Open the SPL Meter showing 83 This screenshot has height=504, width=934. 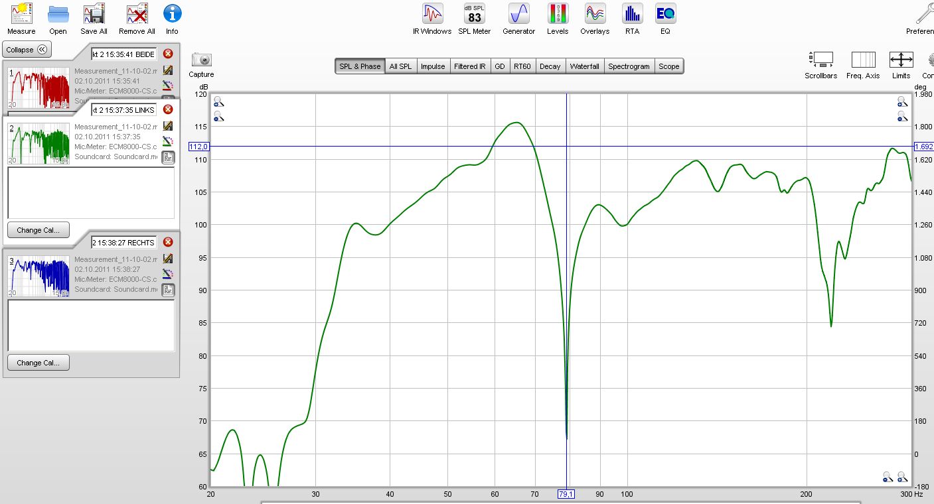[475, 19]
